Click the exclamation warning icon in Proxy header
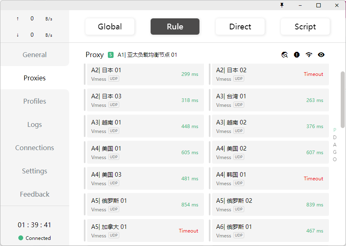The width and height of the screenshot is (346, 246). click(x=297, y=55)
